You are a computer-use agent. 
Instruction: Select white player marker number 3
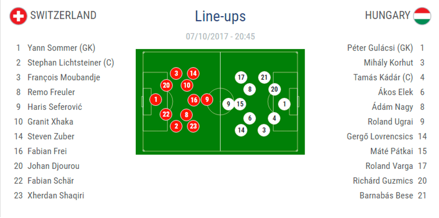point(264,130)
